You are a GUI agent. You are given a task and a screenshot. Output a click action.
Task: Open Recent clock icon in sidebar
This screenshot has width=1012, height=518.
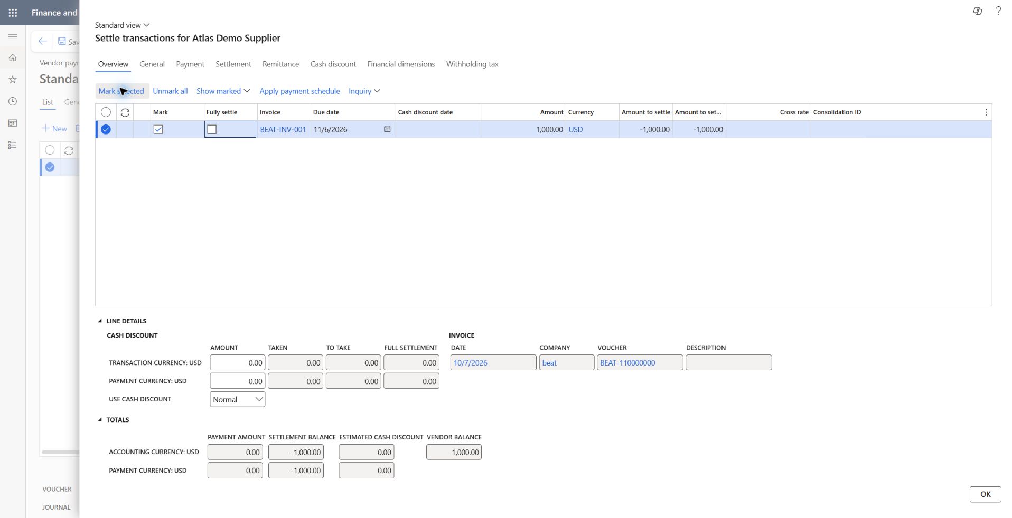coord(13,101)
